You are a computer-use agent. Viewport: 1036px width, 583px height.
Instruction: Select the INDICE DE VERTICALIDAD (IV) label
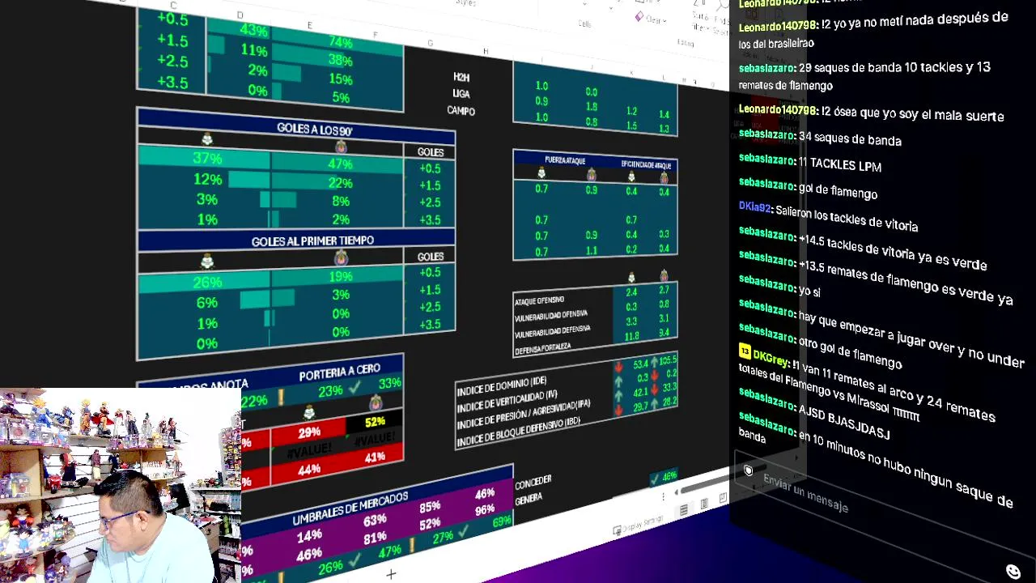click(507, 400)
